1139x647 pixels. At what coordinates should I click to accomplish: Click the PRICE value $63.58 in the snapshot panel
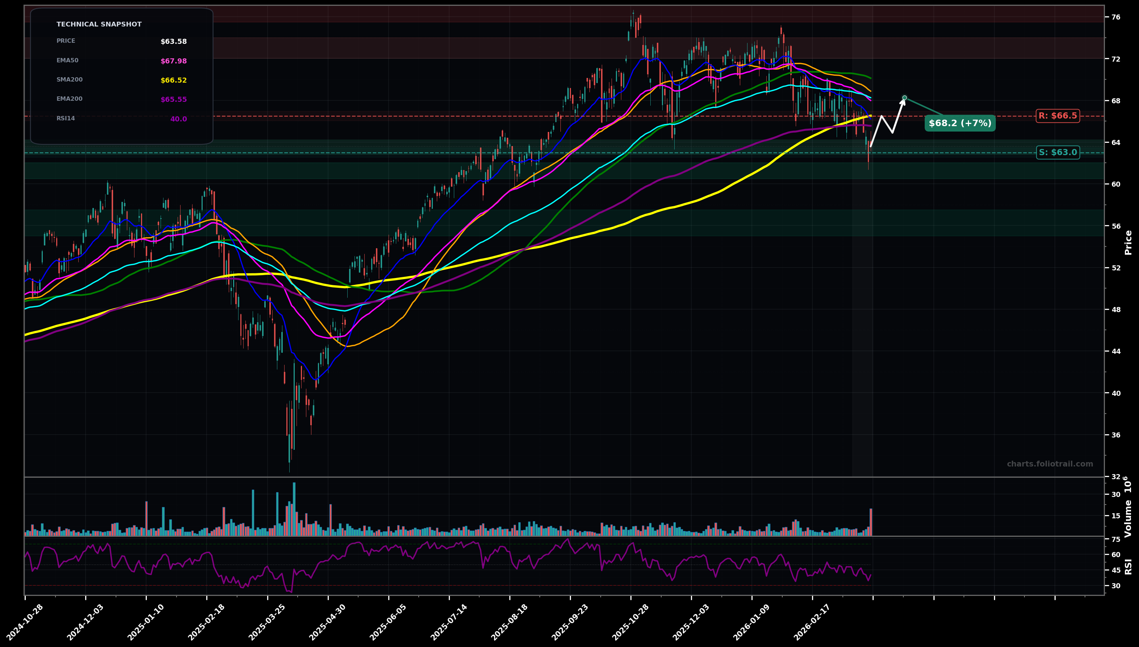173,41
